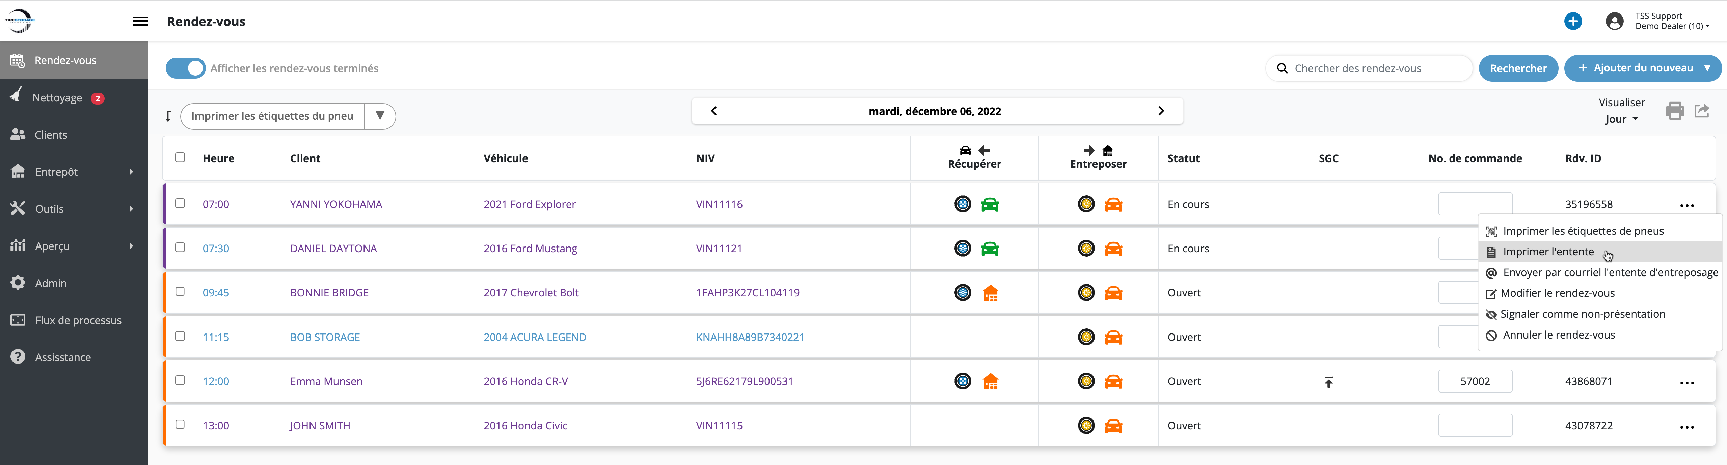Image resolution: width=1727 pixels, height=465 pixels.
Task: Open three-dots menu for JOHN SMITH row
Action: pyautogui.click(x=1687, y=427)
